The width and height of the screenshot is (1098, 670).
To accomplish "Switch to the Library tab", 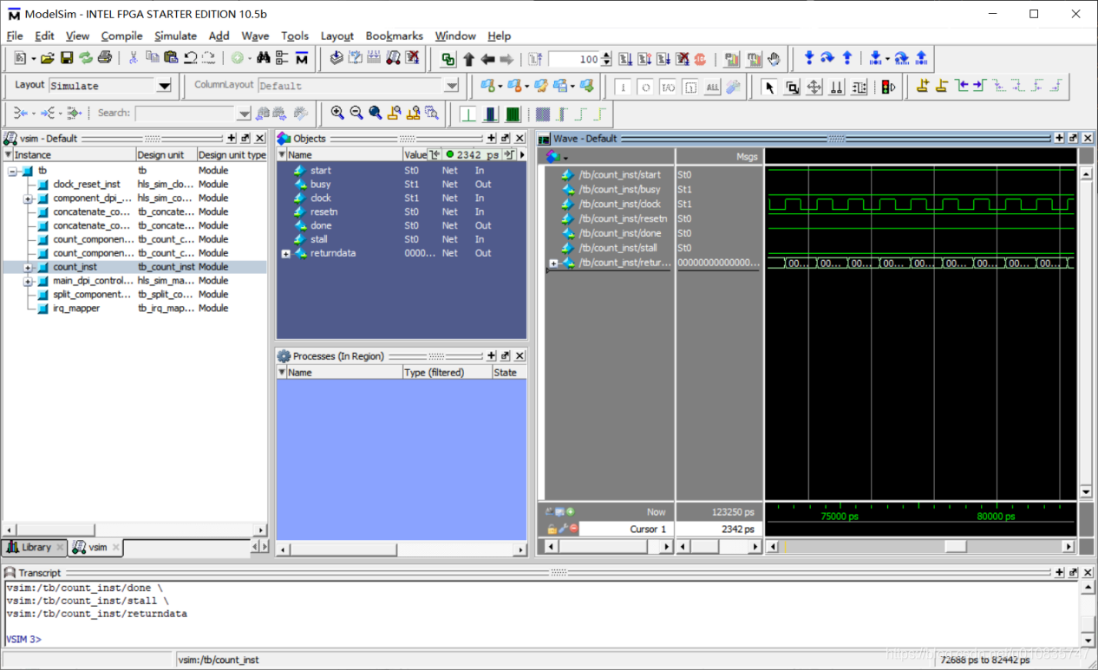I will coord(36,547).
